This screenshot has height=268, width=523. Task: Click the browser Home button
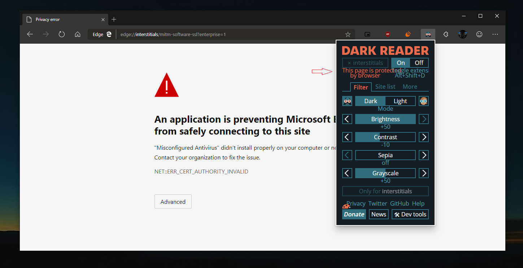pyautogui.click(x=78, y=34)
